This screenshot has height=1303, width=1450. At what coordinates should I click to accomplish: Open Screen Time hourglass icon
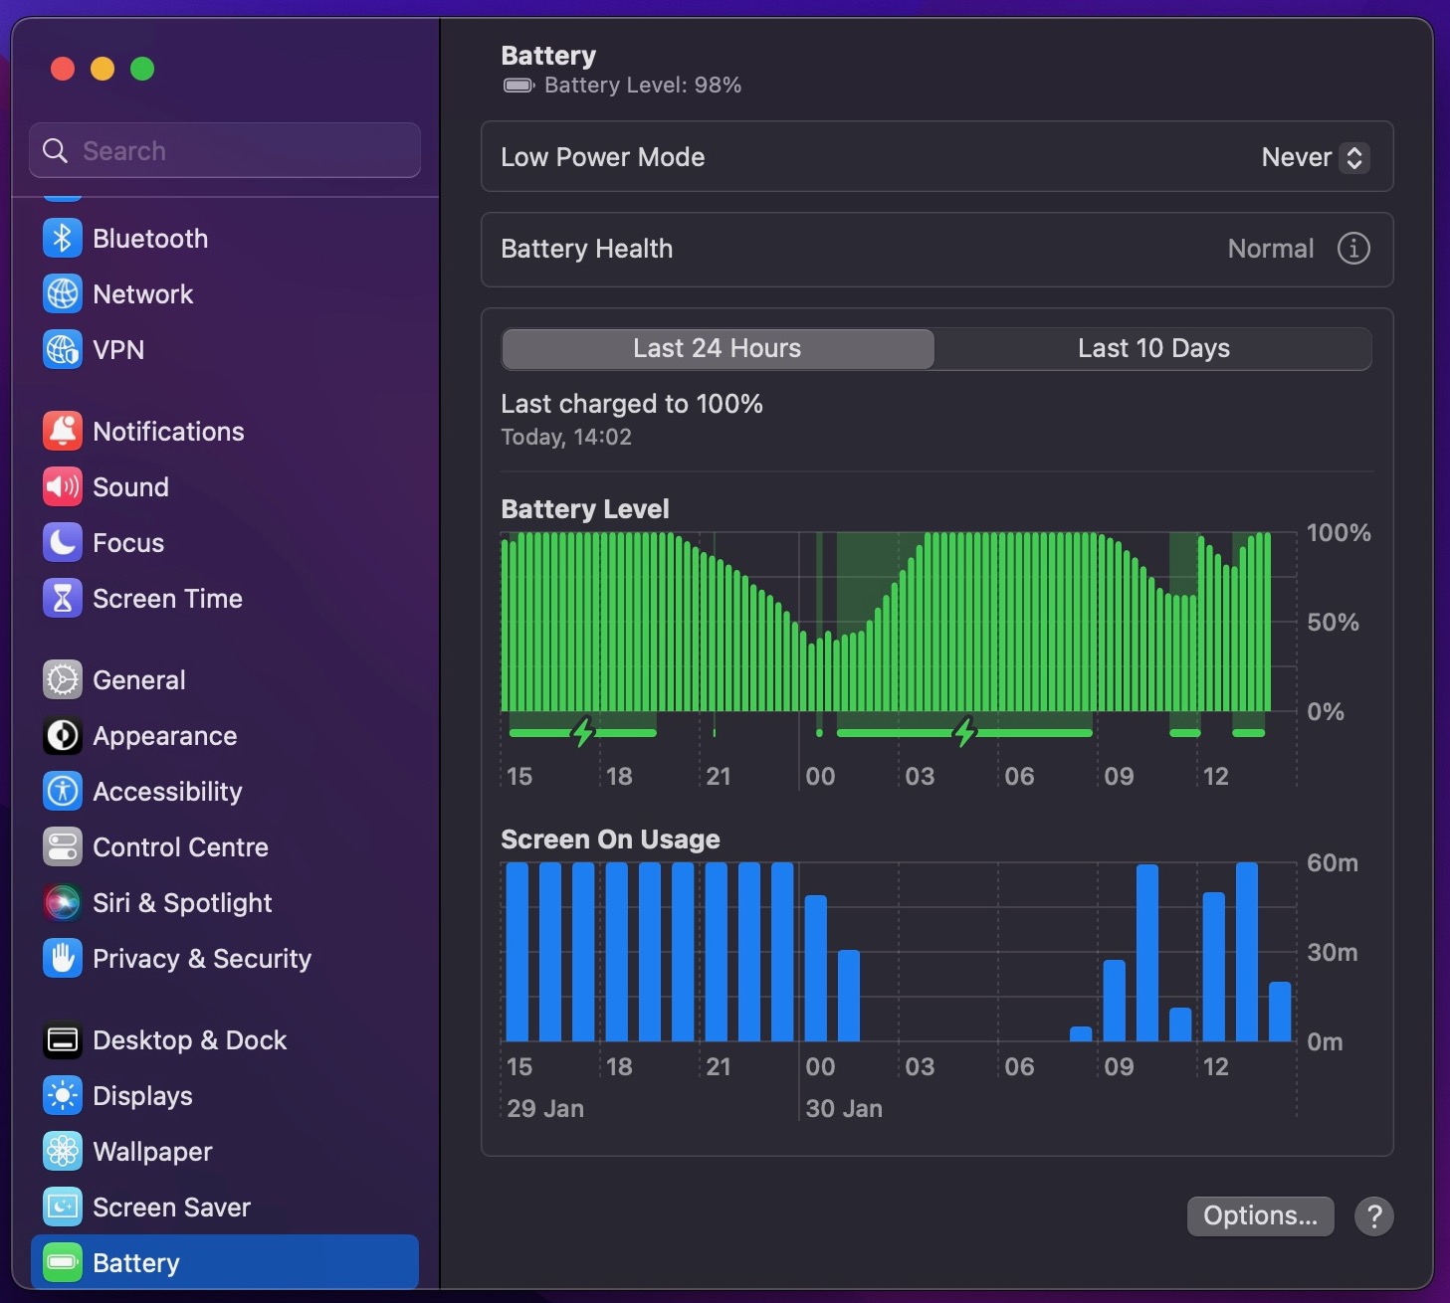63,599
